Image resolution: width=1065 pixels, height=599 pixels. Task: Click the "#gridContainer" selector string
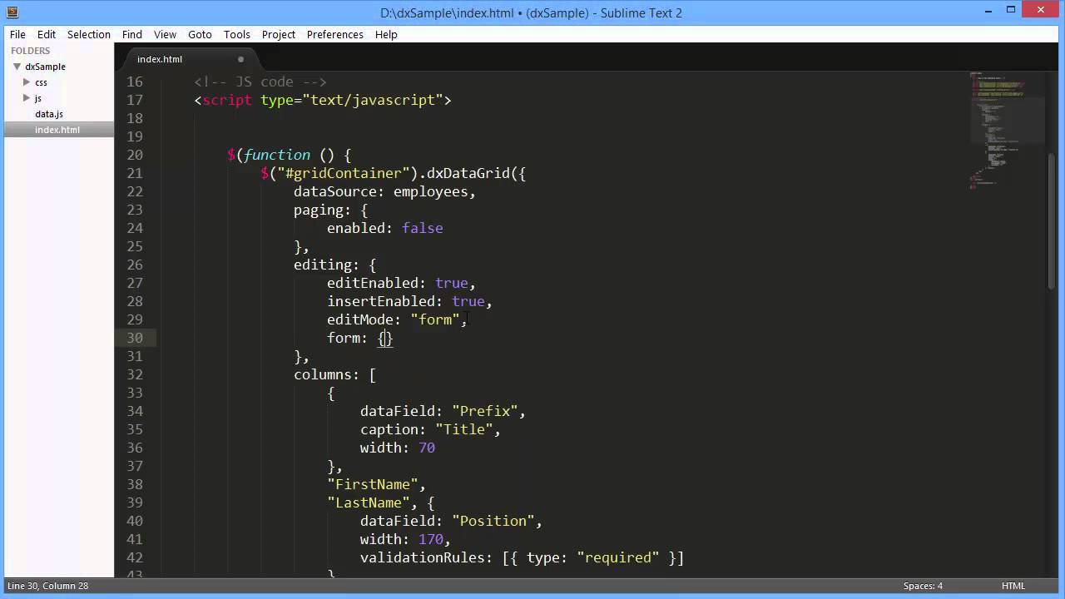click(344, 173)
